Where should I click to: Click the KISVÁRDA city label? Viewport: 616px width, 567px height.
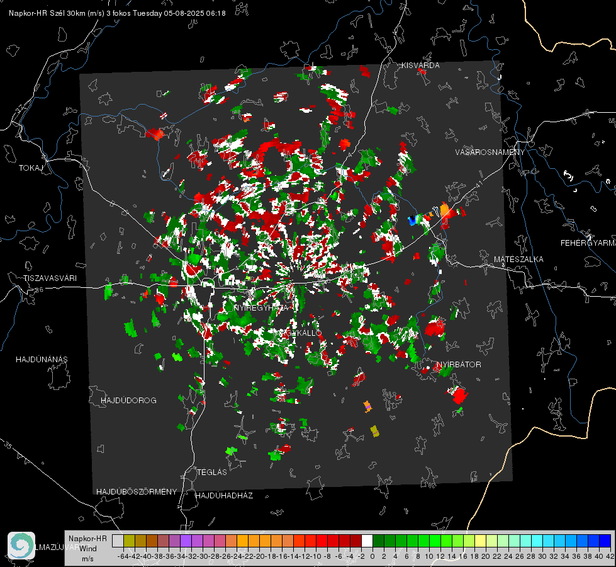pos(420,66)
